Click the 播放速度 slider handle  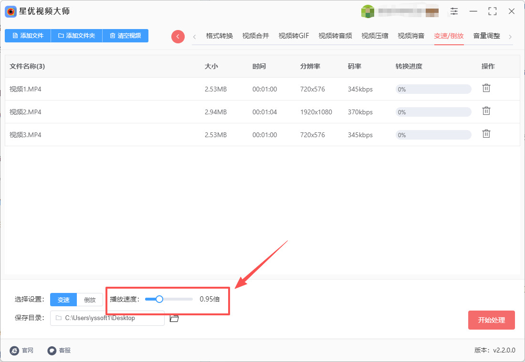click(159, 299)
